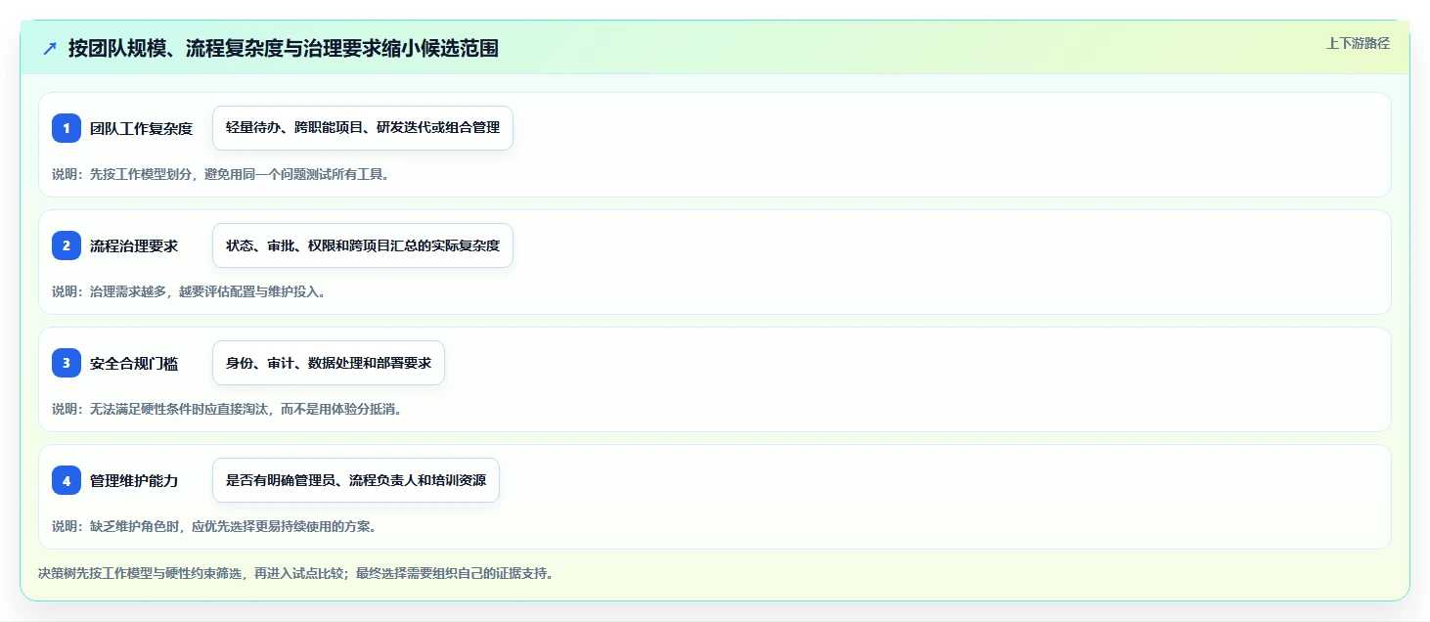Screen dimensions: 1430x622
Task: Click the 身份、审计、数据处理 chip
Action: pyautogui.click(x=329, y=363)
